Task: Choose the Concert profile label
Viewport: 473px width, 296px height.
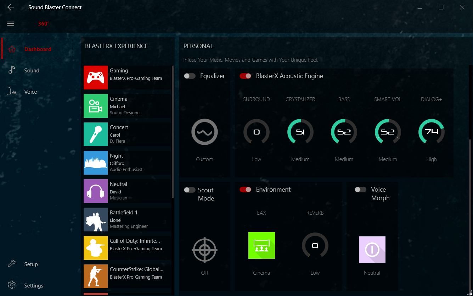Action: pyautogui.click(x=119, y=127)
